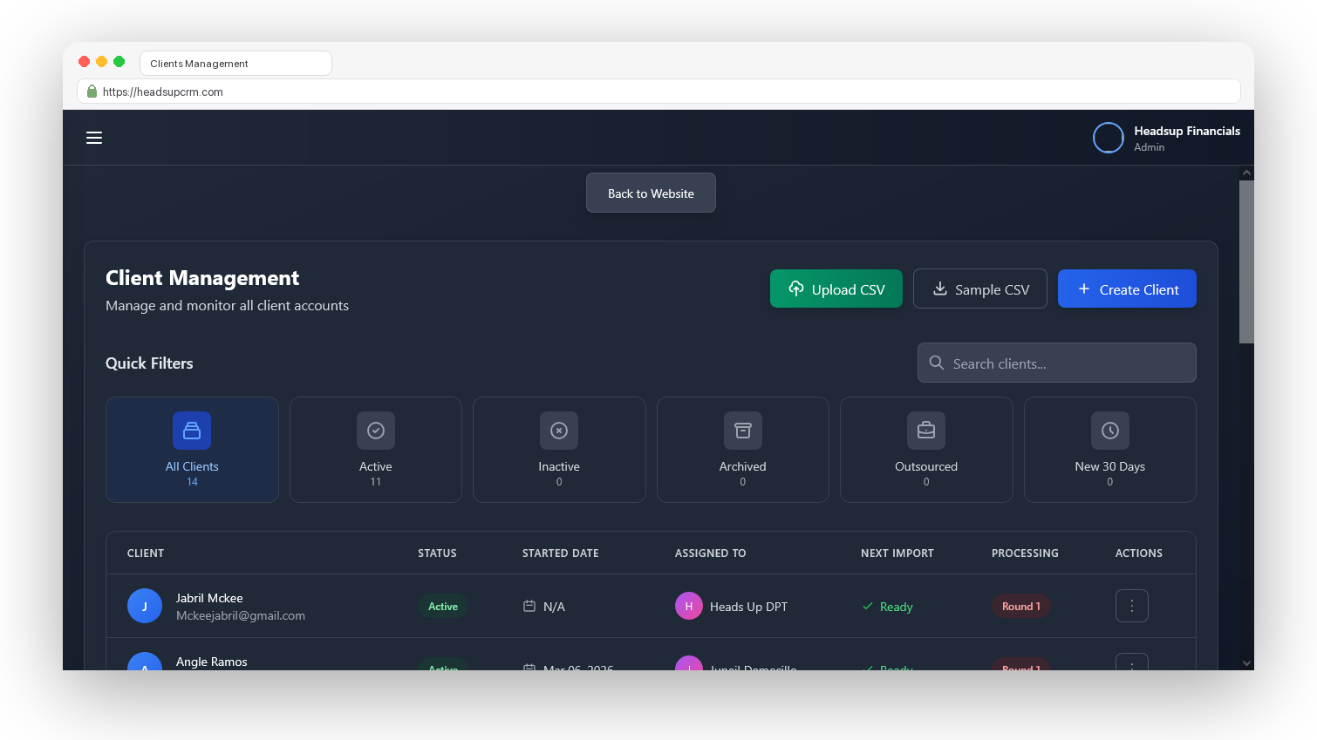Click the site lock icon in address bar
This screenshot has height=740, width=1317.
(x=92, y=92)
